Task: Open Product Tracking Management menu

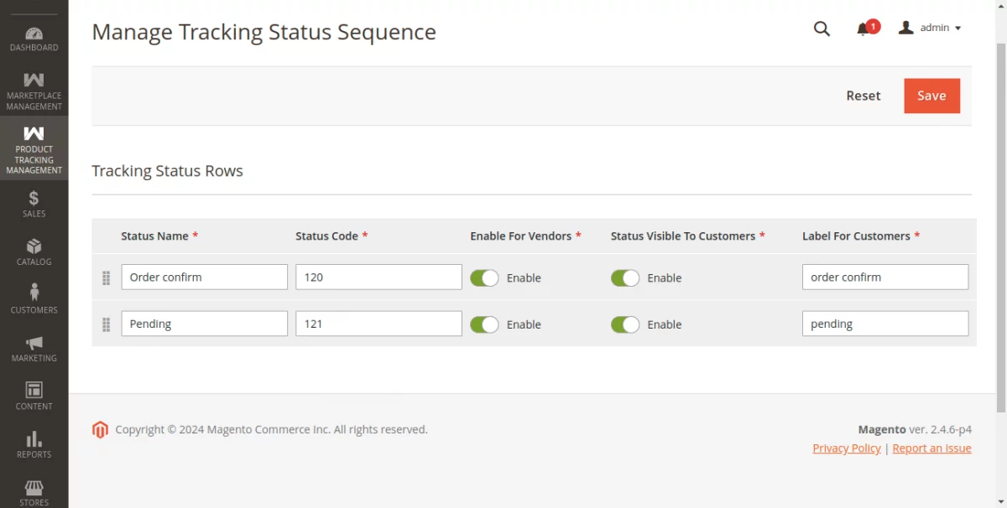Action: point(34,148)
